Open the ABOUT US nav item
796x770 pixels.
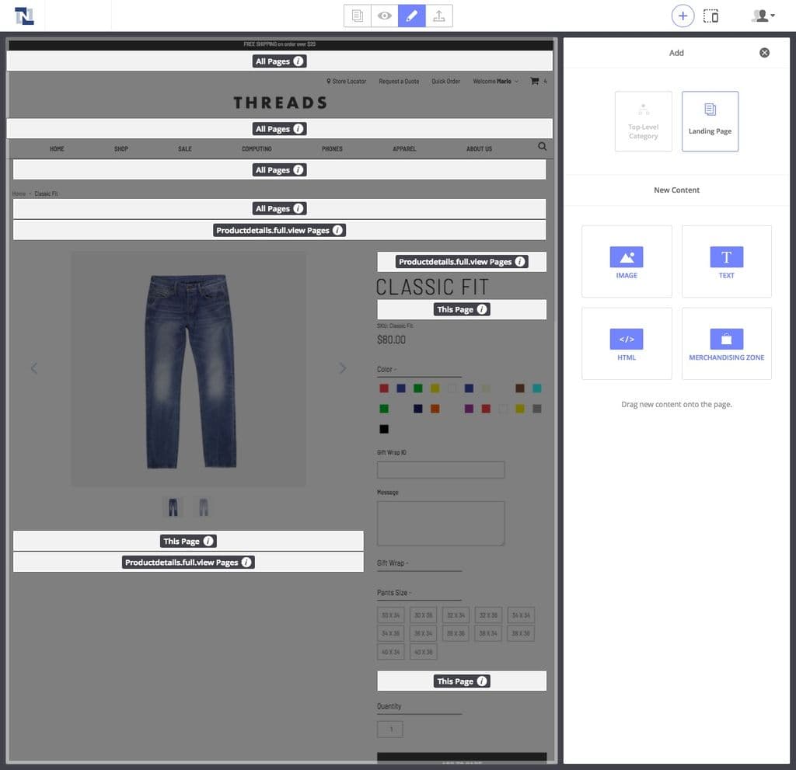479,148
